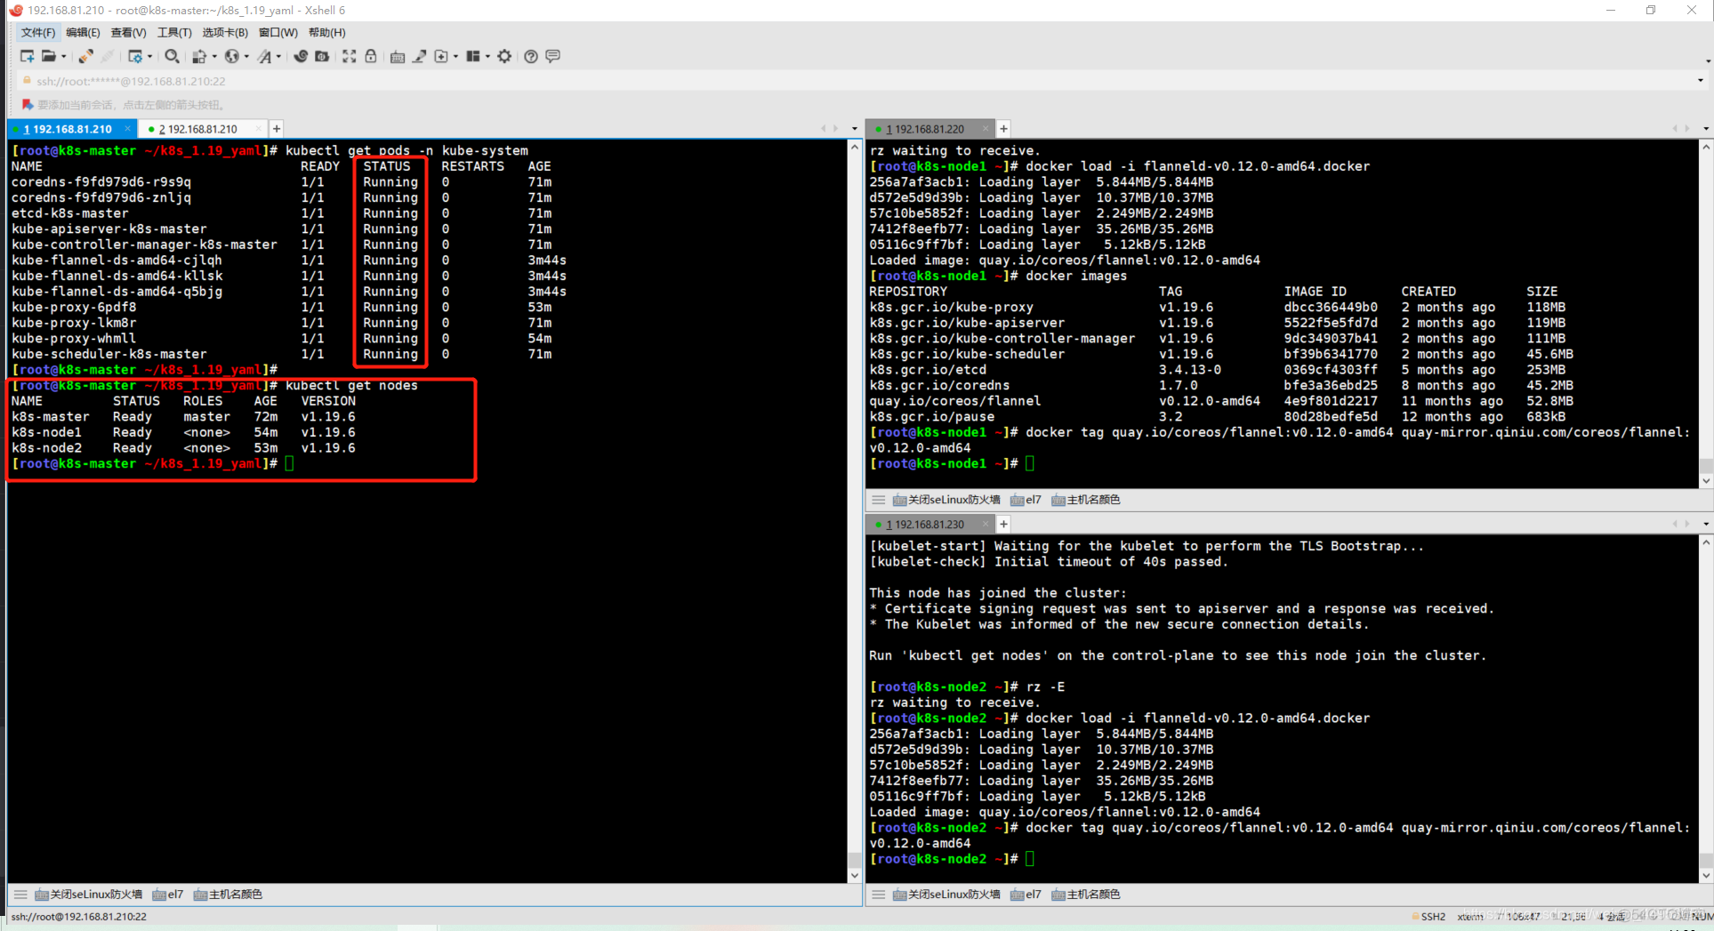Screen dimensions: 1714x931
Task: Open tab list dropdown in 192.168.81.230 pane
Action: click(1705, 525)
